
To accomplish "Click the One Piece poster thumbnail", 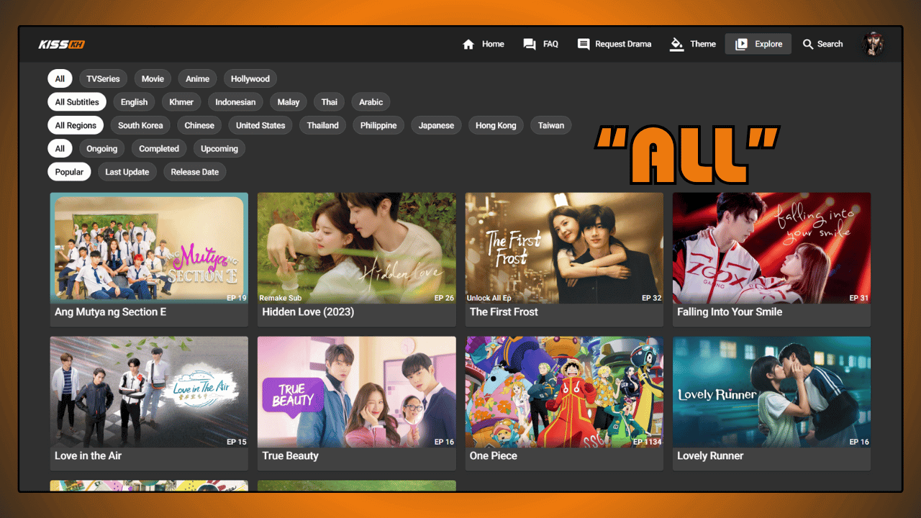I will point(564,392).
